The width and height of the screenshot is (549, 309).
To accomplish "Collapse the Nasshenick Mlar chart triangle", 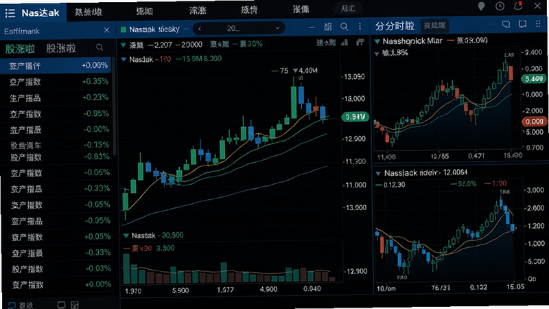I will (377, 42).
